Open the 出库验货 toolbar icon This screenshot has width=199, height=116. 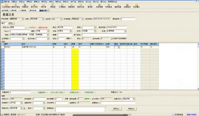pyautogui.click(x=127, y=6)
